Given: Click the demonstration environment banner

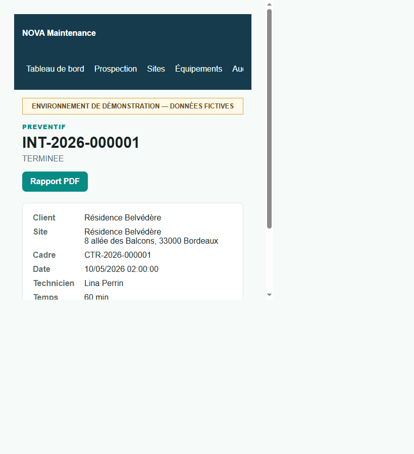Looking at the screenshot, I should [x=133, y=106].
